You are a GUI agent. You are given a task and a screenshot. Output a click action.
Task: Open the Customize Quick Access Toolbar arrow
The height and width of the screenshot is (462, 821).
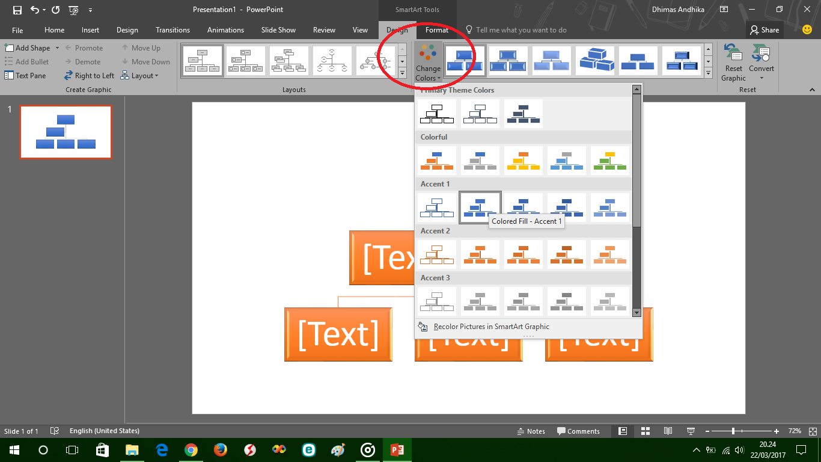90,10
